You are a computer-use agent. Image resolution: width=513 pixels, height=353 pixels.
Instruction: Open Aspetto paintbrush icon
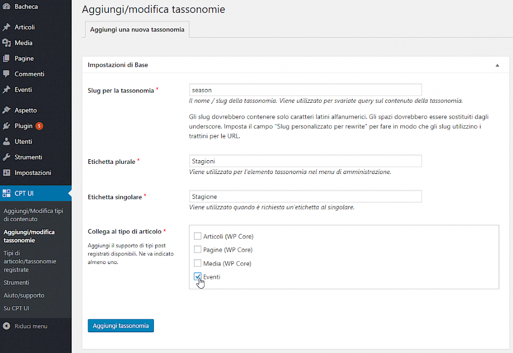point(7,110)
